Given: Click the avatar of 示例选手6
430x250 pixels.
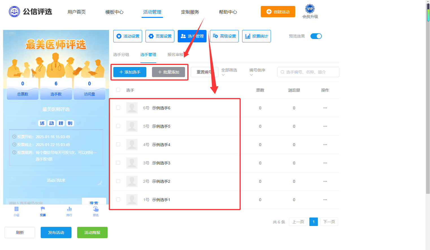Looking at the screenshot, I should pos(132,108).
